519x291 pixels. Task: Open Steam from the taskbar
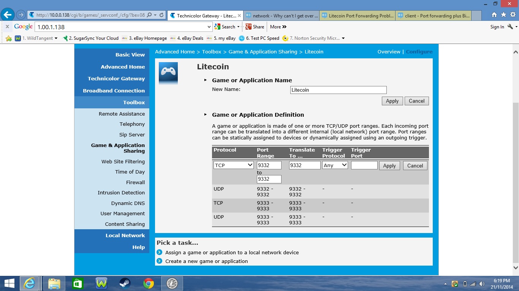point(125,283)
